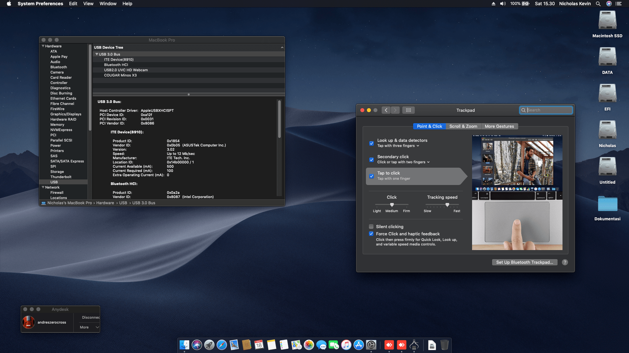
Task: Open the Secondary click gesture dropdown
Action: (x=428, y=162)
